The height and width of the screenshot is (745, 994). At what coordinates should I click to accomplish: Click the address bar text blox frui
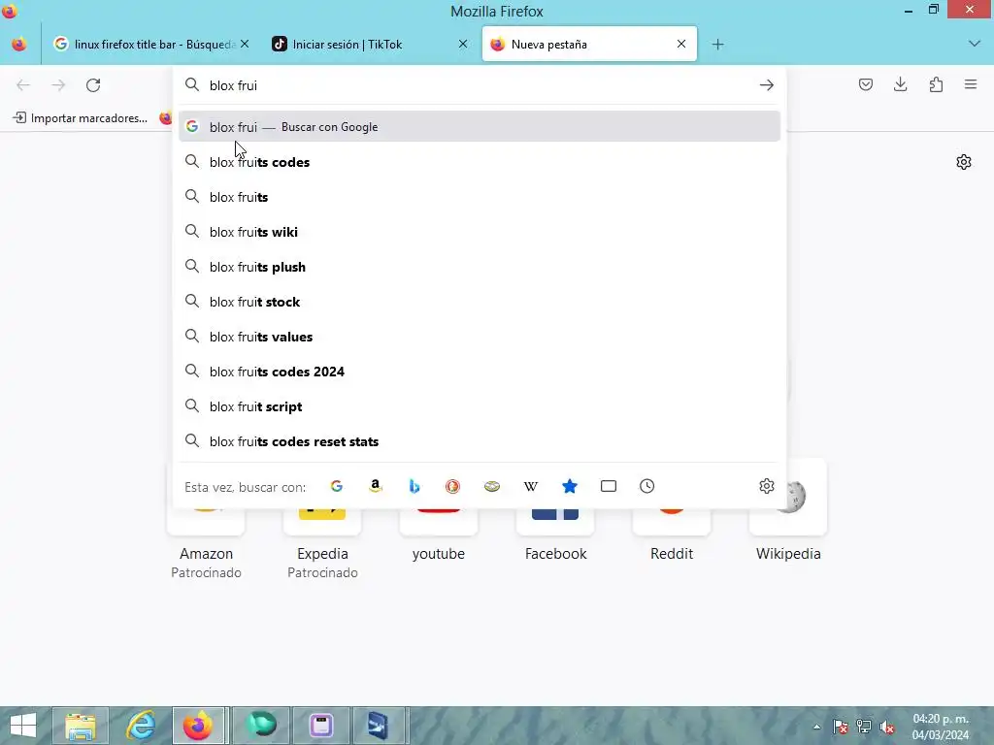233,85
